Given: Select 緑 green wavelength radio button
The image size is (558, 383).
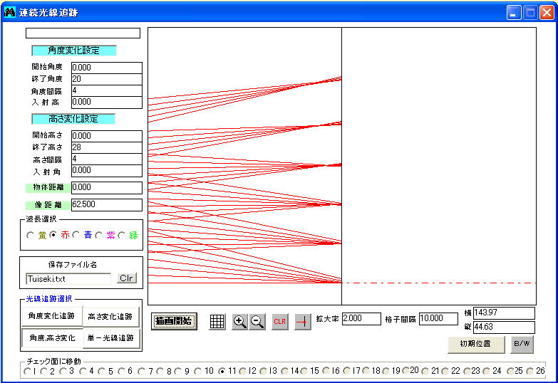Looking at the screenshot, I should point(122,236).
